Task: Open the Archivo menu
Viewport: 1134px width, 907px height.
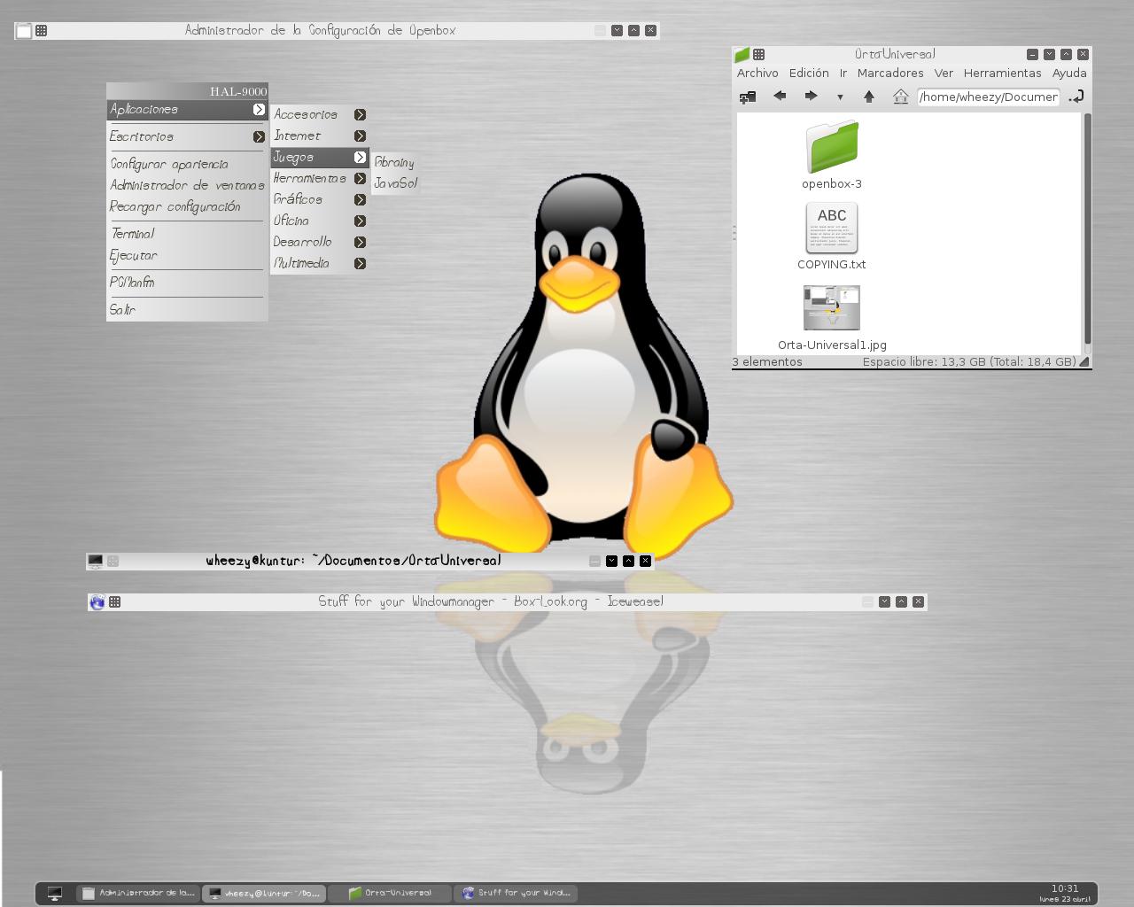Action: pos(757,74)
